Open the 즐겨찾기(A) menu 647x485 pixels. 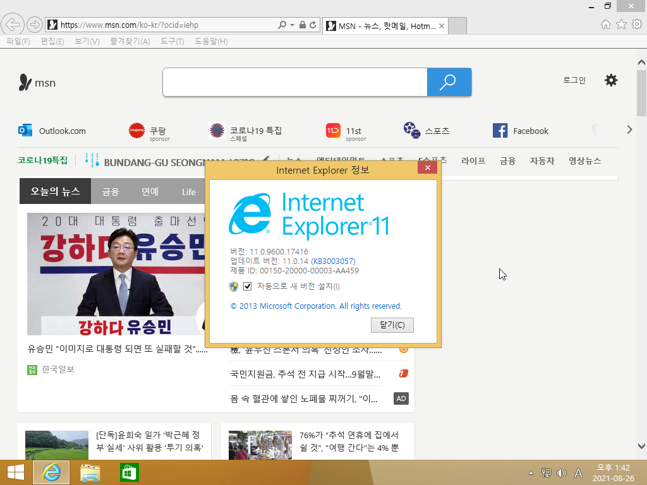[x=130, y=41]
